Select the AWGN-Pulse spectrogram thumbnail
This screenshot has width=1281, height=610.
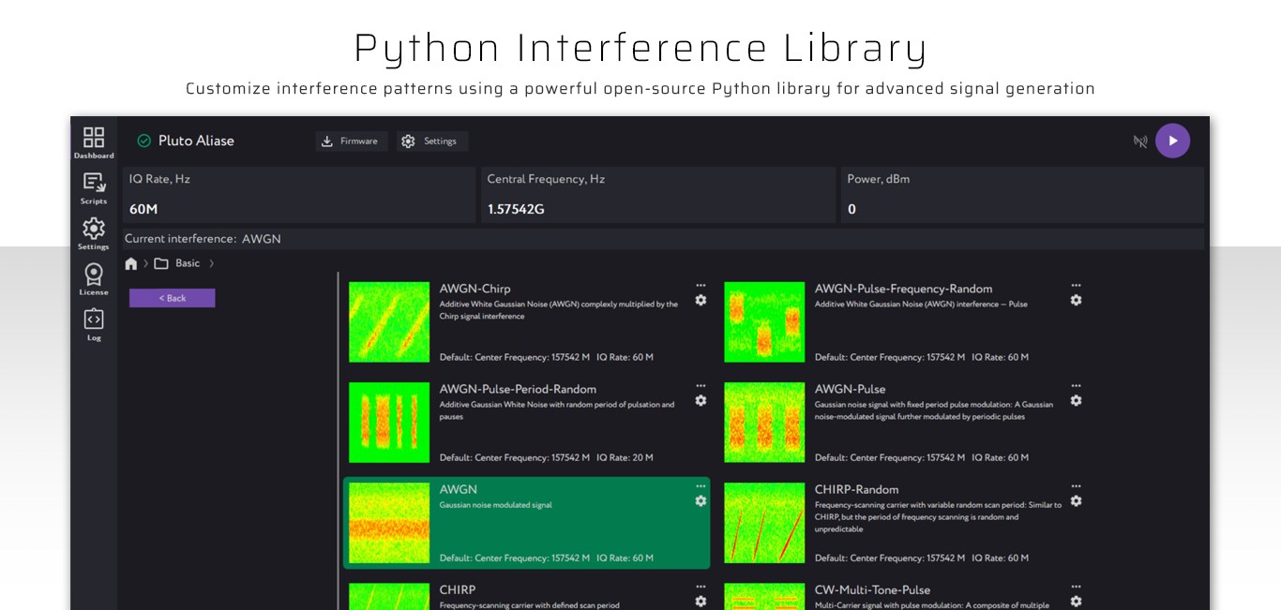tap(764, 423)
